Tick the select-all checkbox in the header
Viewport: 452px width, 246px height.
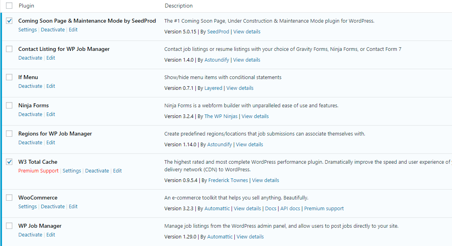click(x=9, y=6)
